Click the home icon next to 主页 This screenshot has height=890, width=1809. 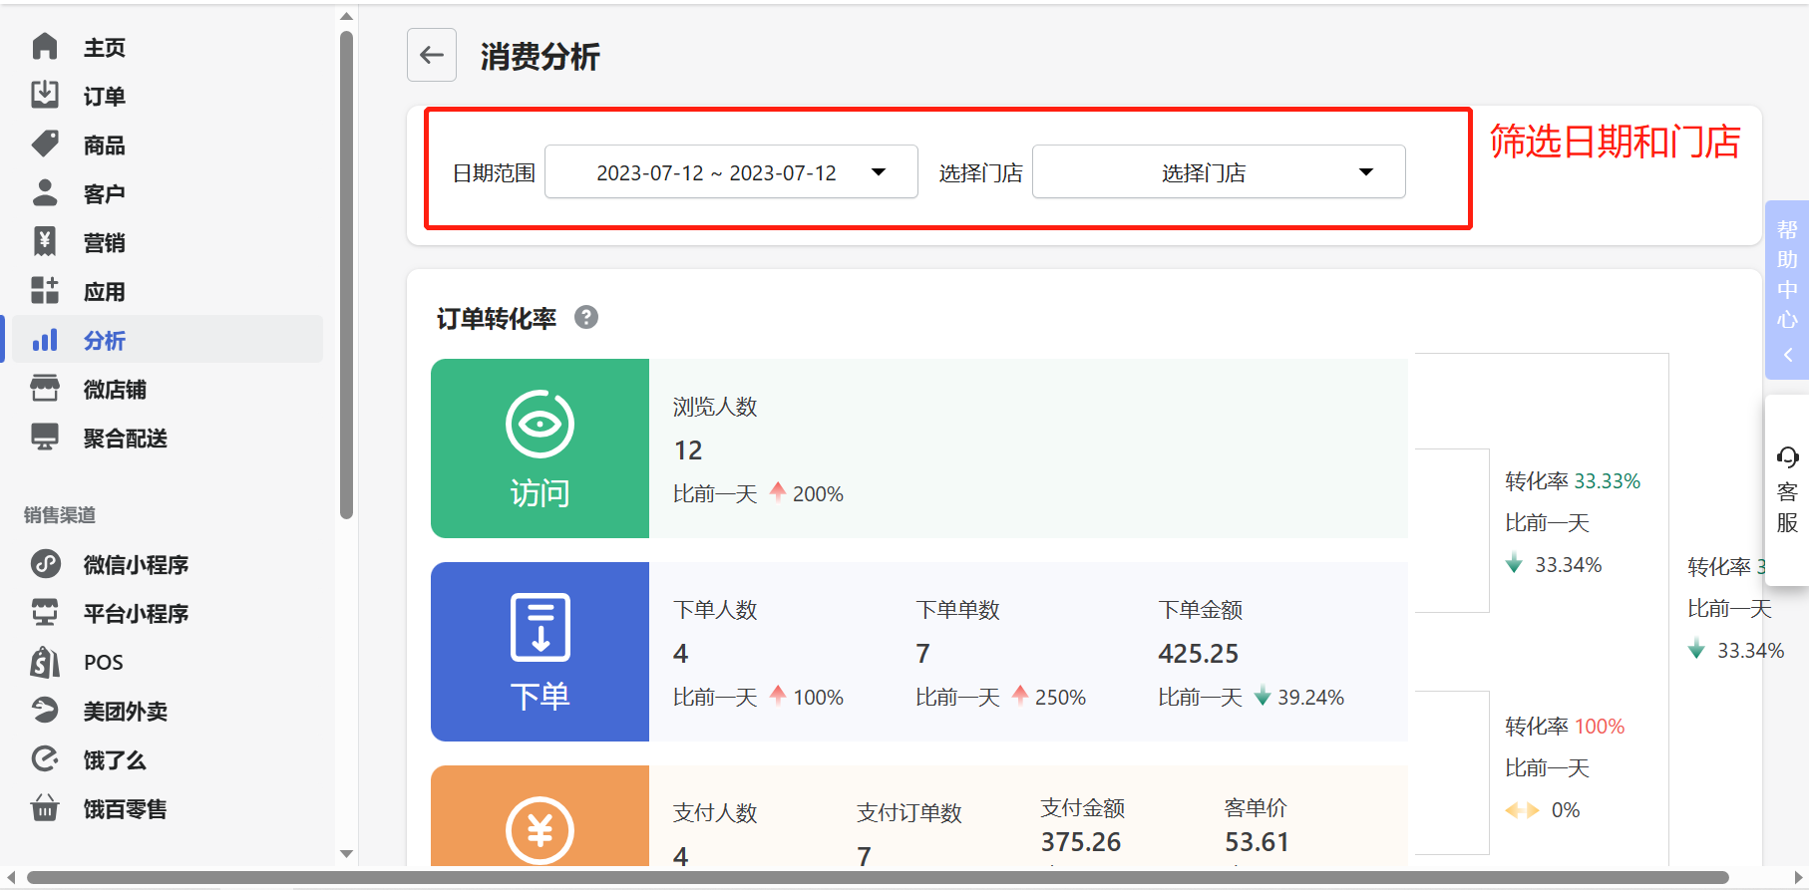point(45,47)
